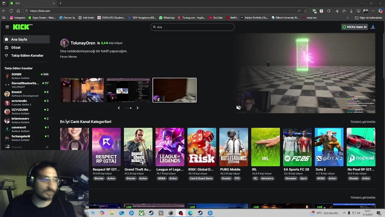This screenshot has height=217, width=385.
Task: Open TolunayOren channel name link
Action: pos(83,43)
